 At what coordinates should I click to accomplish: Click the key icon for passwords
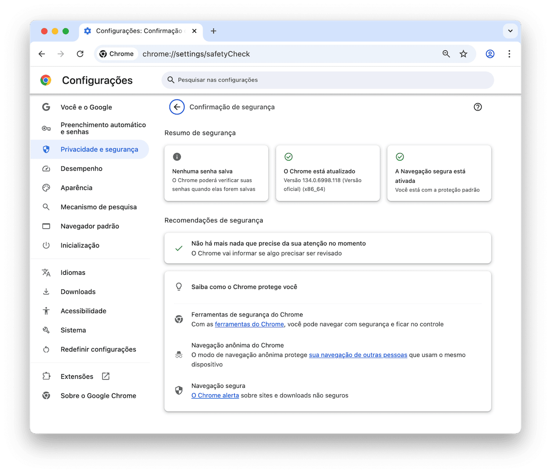point(46,129)
